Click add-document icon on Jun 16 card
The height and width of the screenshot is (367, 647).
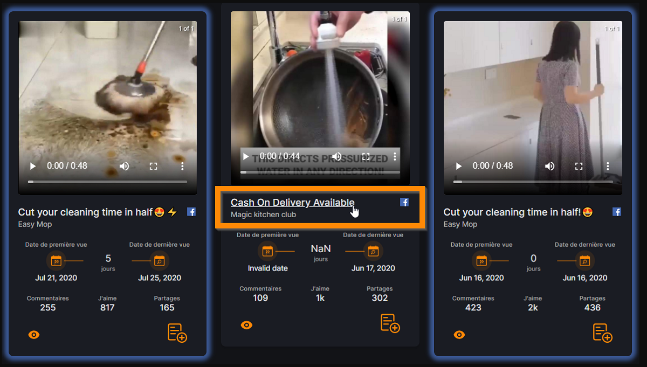pos(602,333)
